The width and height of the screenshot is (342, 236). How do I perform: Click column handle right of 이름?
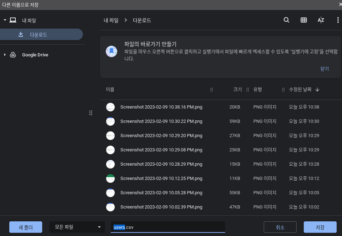(x=211, y=90)
